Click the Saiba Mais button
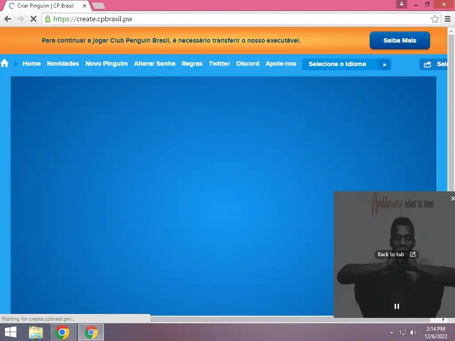 click(399, 40)
